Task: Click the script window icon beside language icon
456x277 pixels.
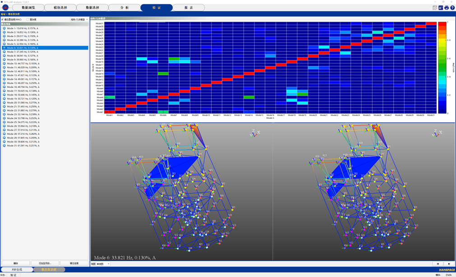Action: click(435, 8)
